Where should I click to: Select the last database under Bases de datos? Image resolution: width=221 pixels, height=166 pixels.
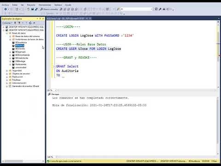tap(21, 67)
